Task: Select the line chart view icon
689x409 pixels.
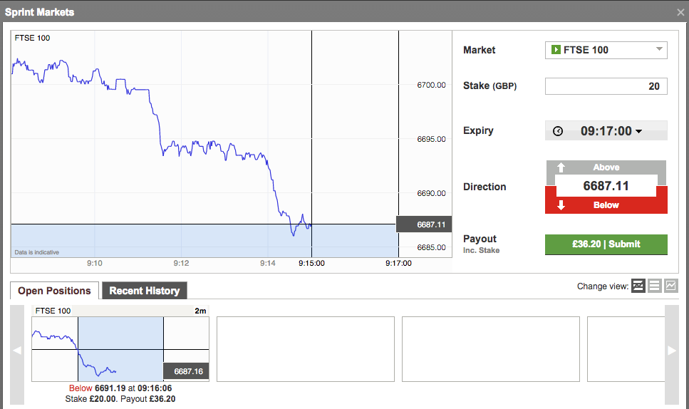Action: coord(671,286)
